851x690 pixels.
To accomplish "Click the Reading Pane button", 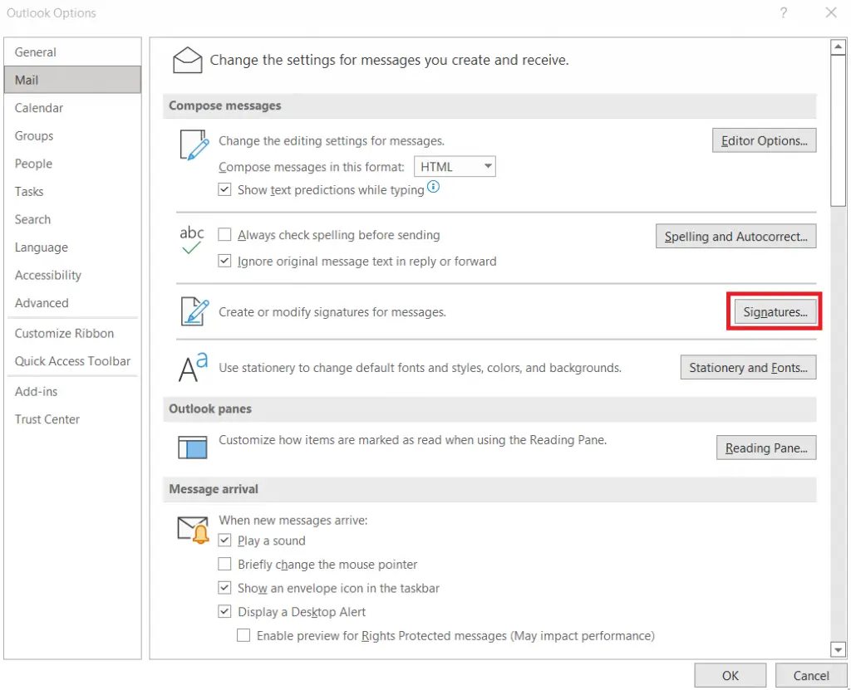I will pyautogui.click(x=766, y=448).
